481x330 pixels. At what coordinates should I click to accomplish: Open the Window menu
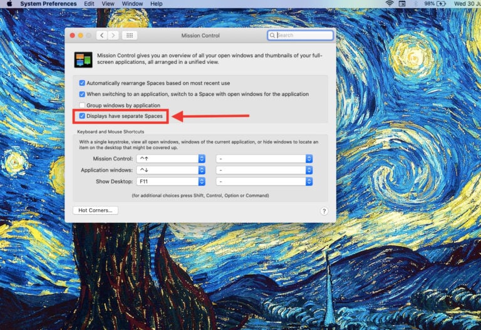[132, 4]
